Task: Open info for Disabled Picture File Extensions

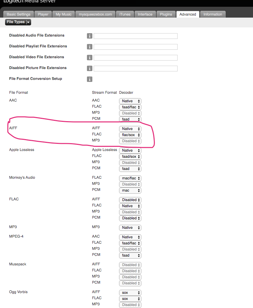Action: [90, 68]
